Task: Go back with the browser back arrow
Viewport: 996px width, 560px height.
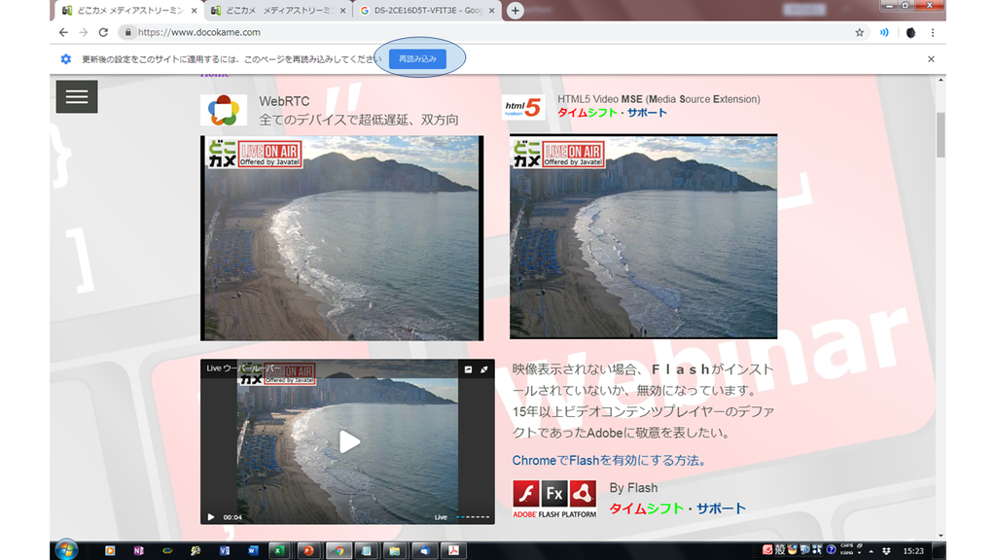Action: click(x=63, y=32)
